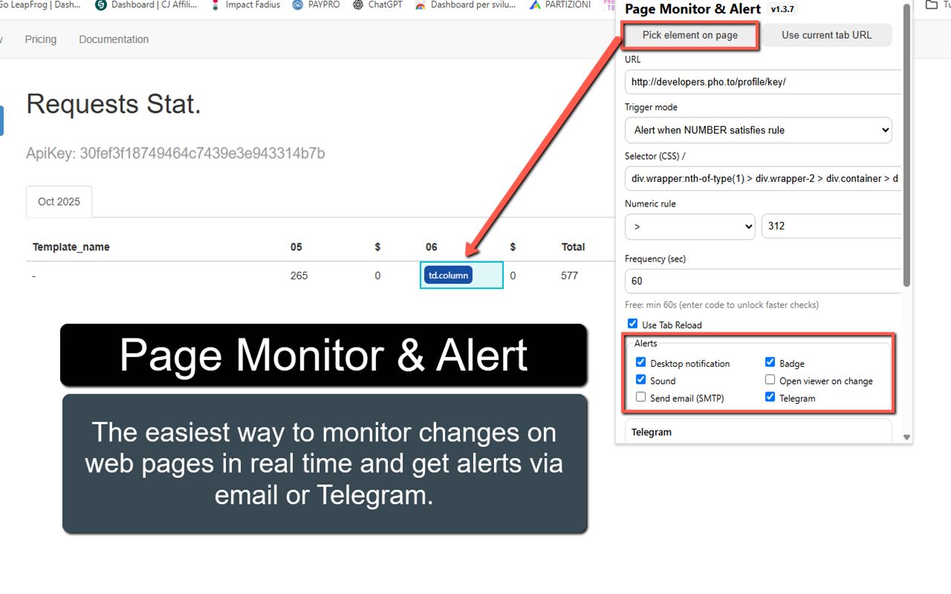Open the numeric rule comparator dropdown
The height and width of the screenshot is (594, 951).
(x=689, y=226)
